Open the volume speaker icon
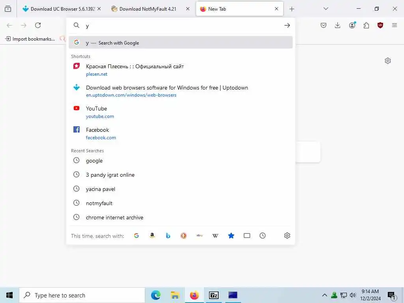Viewport: 404px width, 303px height. point(353,295)
